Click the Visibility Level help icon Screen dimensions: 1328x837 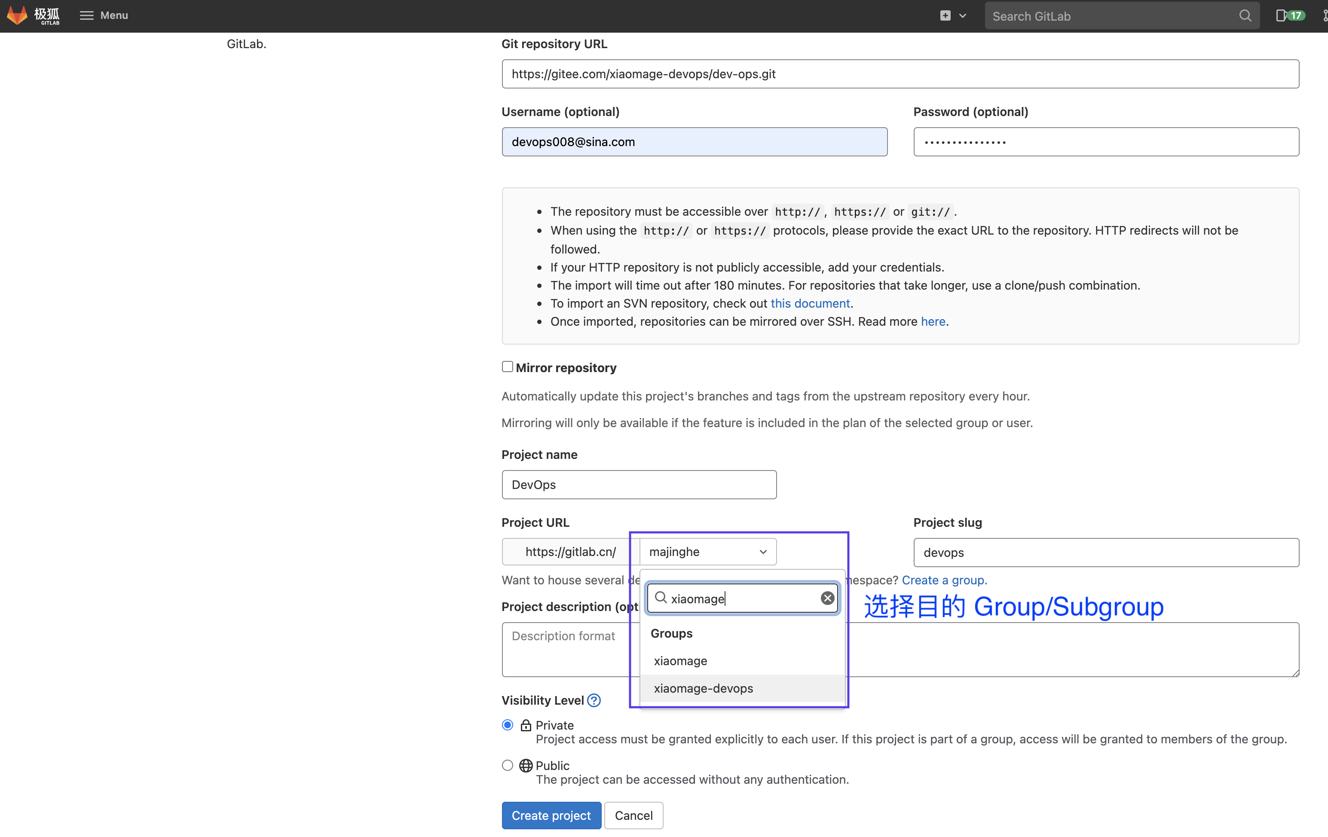[x=594, y=700]
